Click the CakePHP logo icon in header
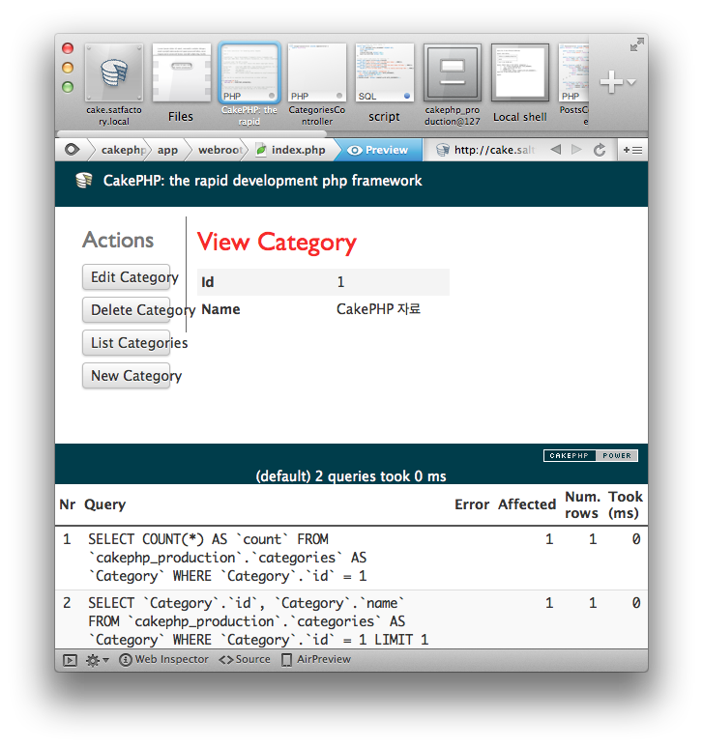 (84, 181)
